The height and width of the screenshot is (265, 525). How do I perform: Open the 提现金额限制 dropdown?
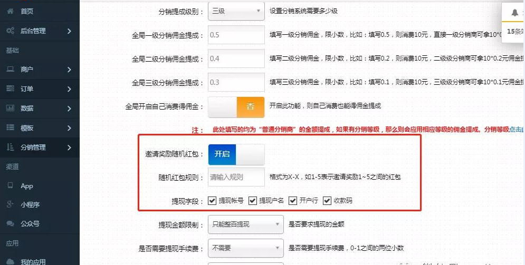pyautogui.click(x=246, y=224)
